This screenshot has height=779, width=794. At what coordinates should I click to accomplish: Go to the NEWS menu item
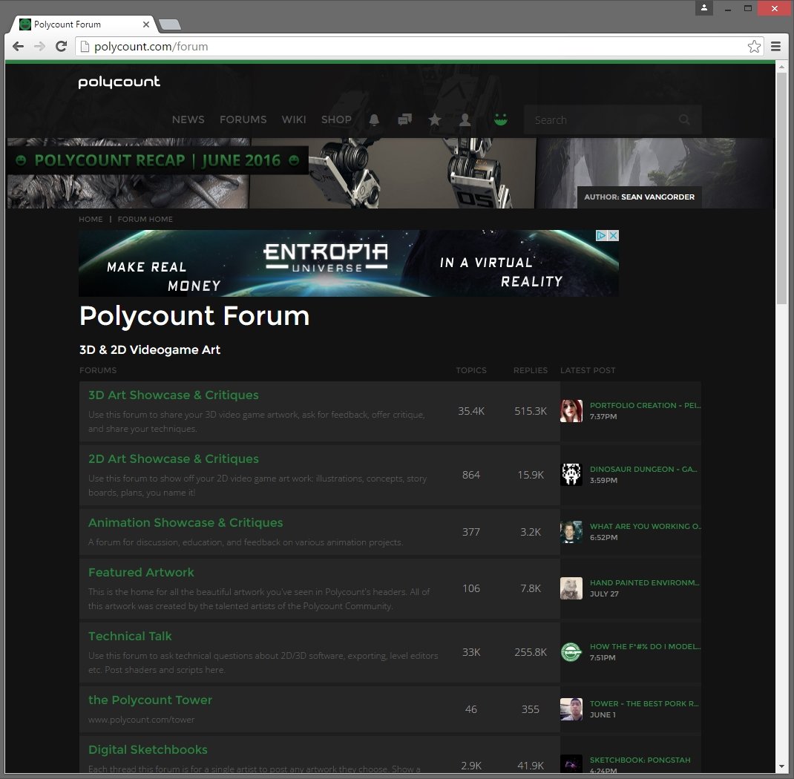pos(188,119)
